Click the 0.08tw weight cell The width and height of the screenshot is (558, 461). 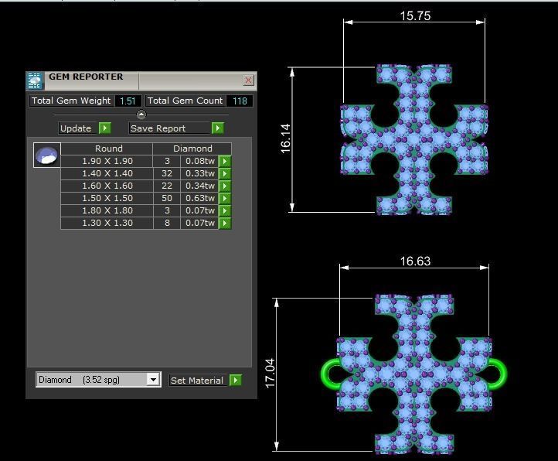coord(199,161)
